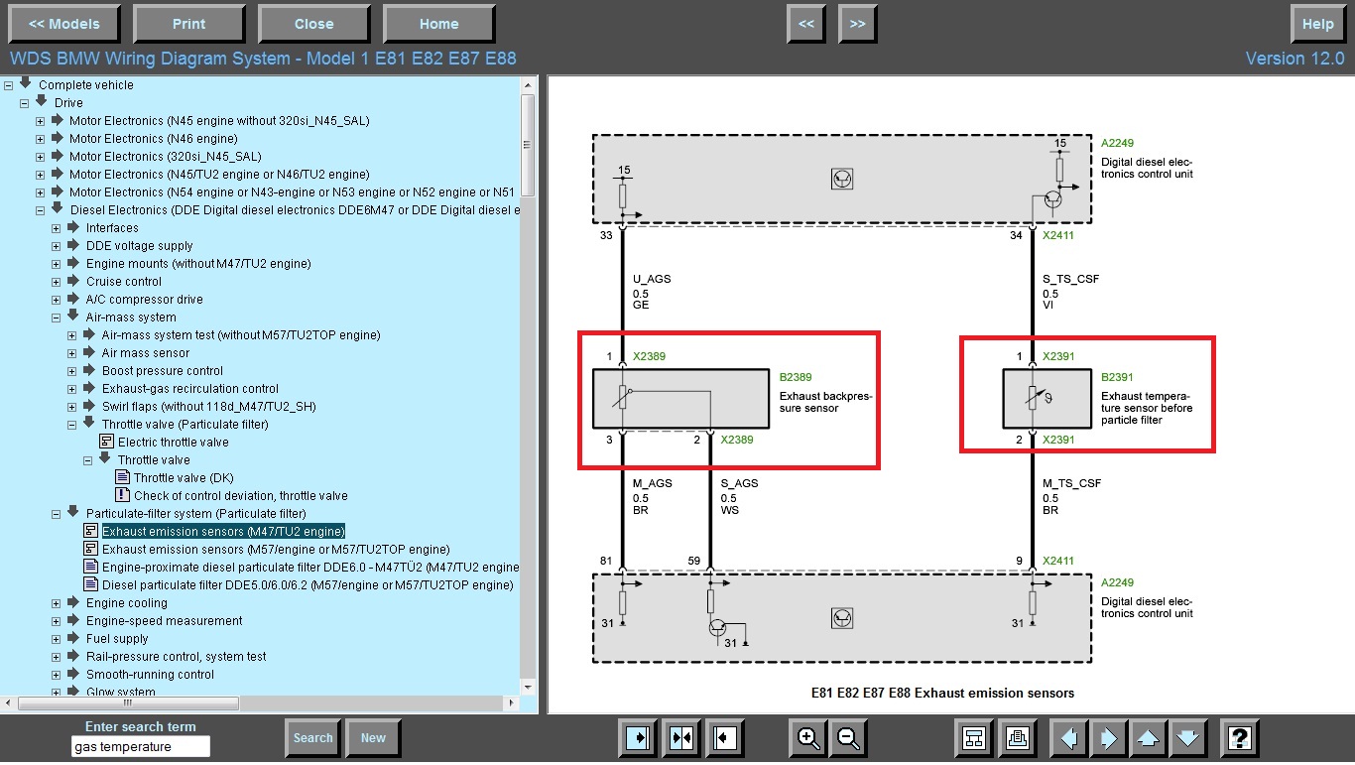Click the U_AGS wire label
This screenshot has height=765, width=1355.
click(x=652, y=279)
